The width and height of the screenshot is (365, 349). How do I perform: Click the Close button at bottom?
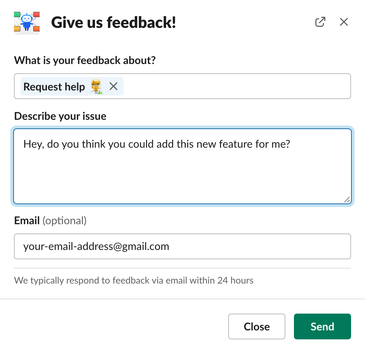click(257, 326)
